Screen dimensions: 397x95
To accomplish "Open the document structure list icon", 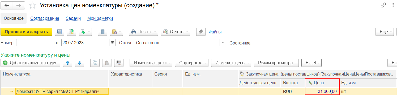I will point(103,32).
